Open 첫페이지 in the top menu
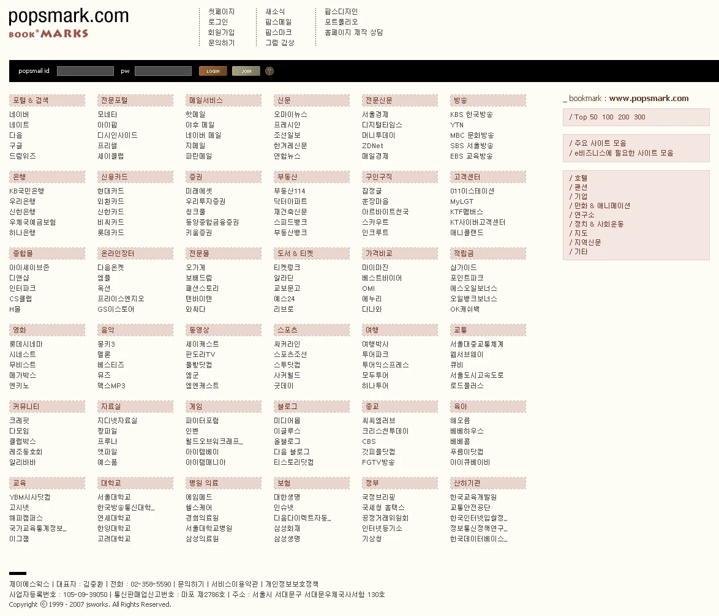Image resolution: width=719 pixels, height=616 pixels. 221,12
